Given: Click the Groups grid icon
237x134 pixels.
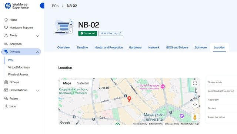Looking at the screenshot, I should (6, 82).
